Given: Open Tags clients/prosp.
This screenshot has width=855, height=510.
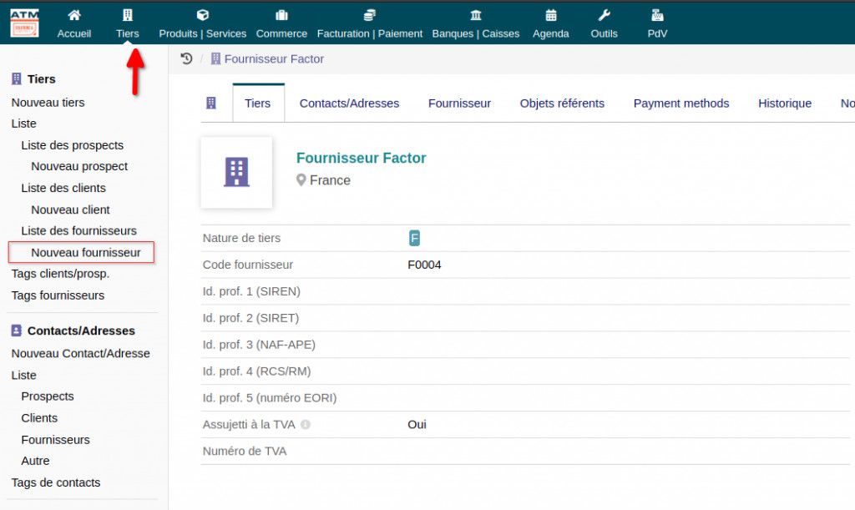Looking at the screenshot, I should (60, 274).
